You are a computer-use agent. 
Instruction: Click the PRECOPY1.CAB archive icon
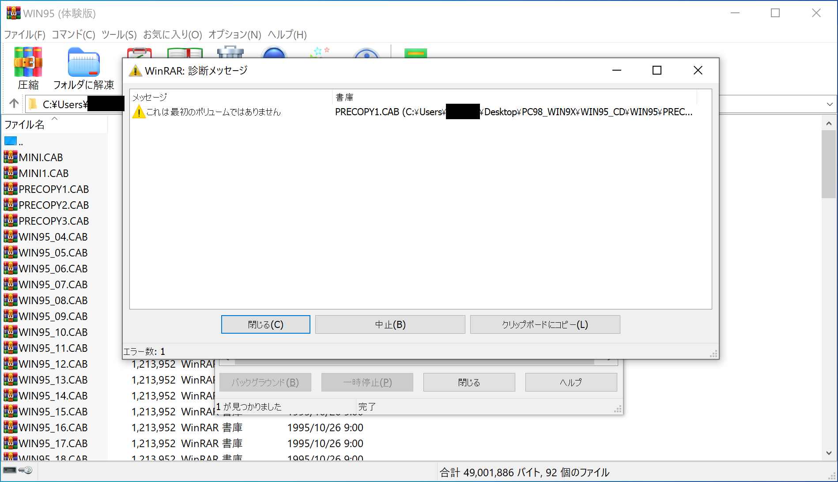tap(11, 189)
